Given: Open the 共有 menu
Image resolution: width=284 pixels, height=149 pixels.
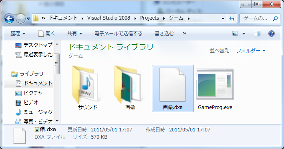Looking at the screenshot, I should click(x=75, y=34).
